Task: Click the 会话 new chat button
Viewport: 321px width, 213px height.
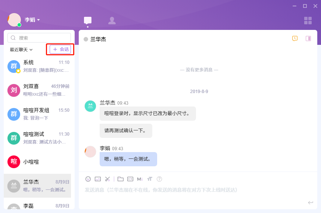Action: (x=60, y=49)
